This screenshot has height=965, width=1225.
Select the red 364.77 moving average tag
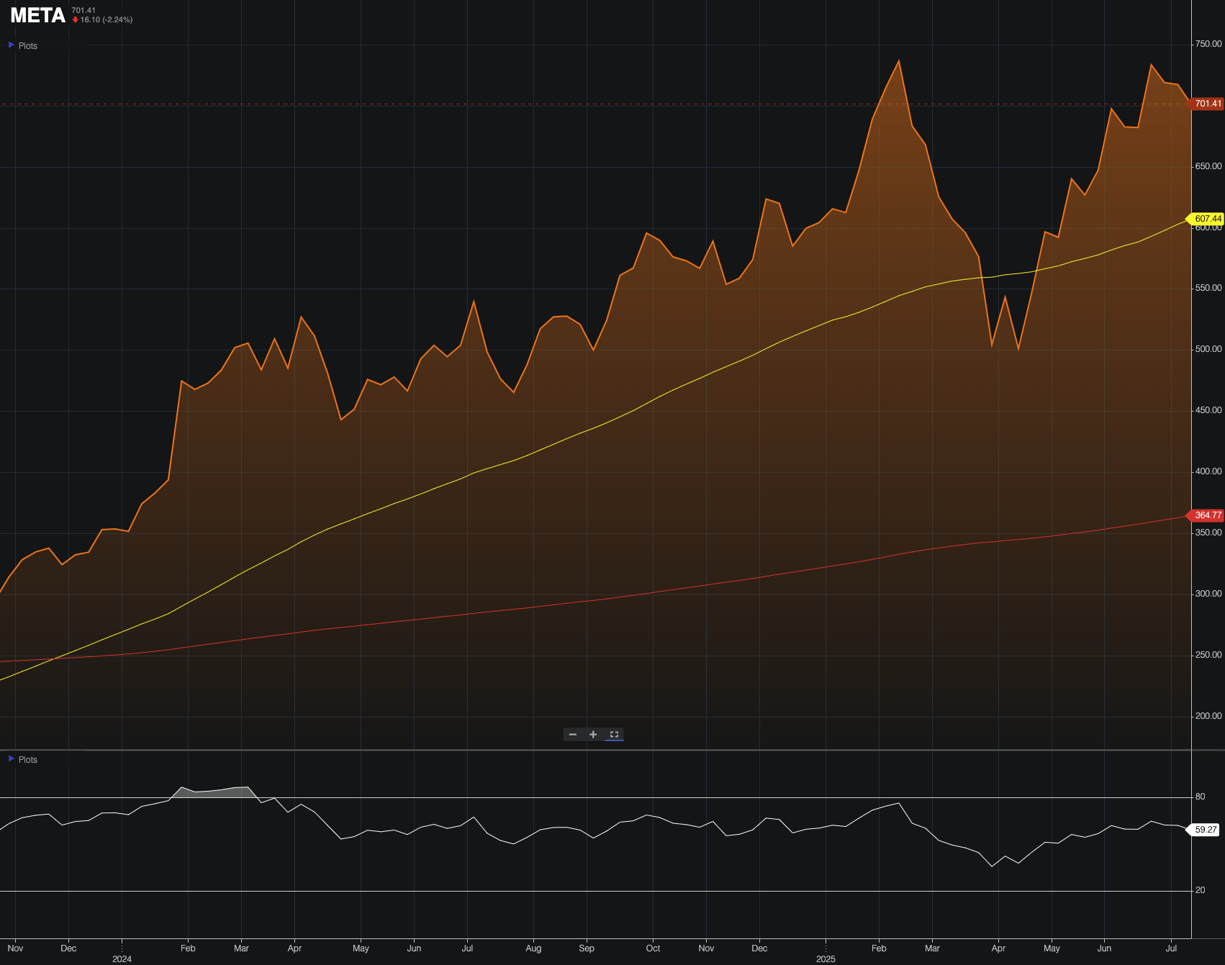point(1208,515)
